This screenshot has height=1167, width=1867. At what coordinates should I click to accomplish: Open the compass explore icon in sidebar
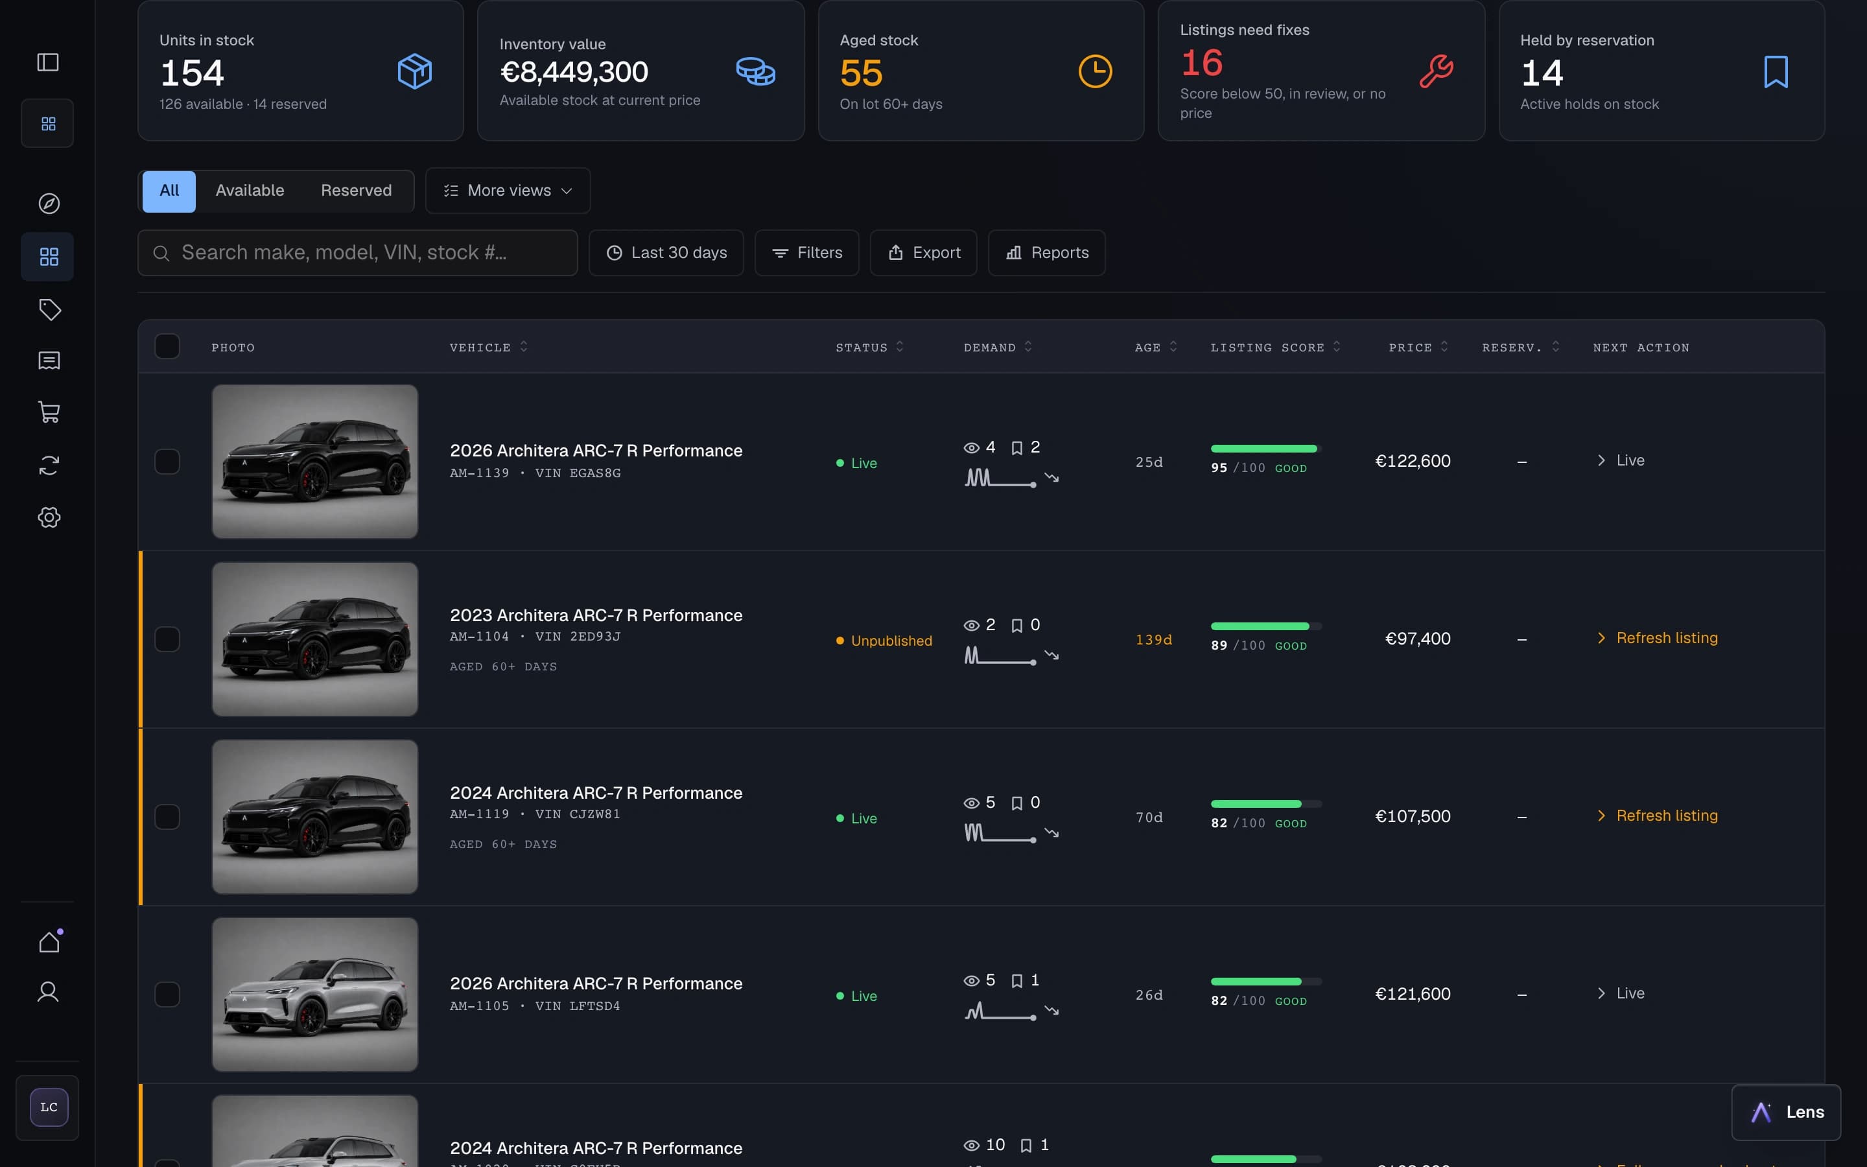pyautogui.click(x=49, y=203)
